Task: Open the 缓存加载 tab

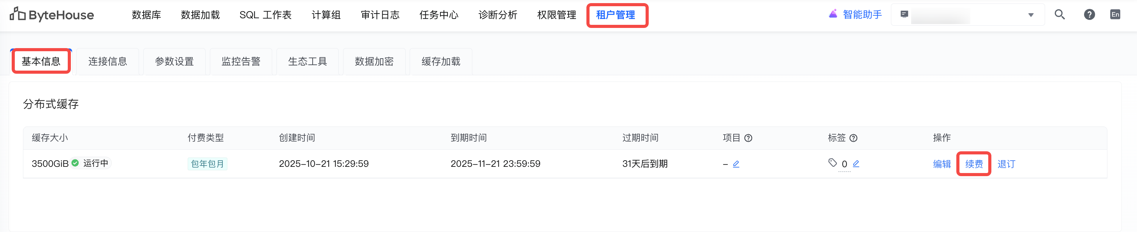Action: (440, 62)
